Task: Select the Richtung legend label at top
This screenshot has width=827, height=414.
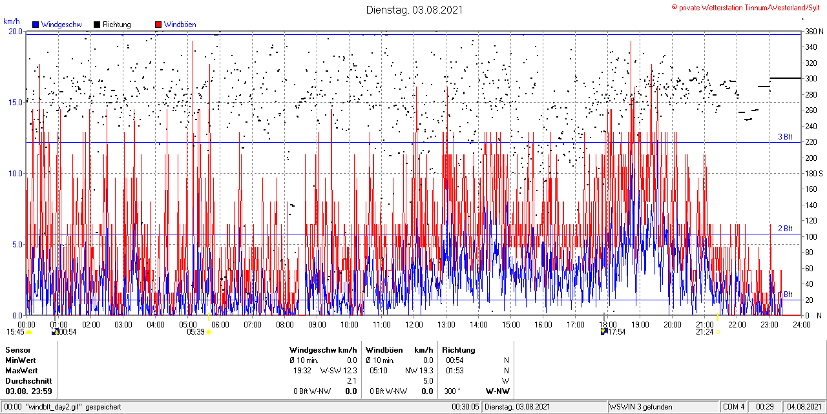Action: pyautogui.click(x=117, y=25)
